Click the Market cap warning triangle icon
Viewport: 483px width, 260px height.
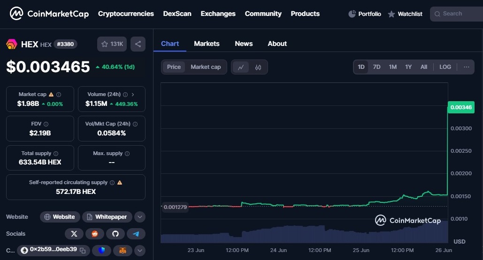(x=51, y=94)
